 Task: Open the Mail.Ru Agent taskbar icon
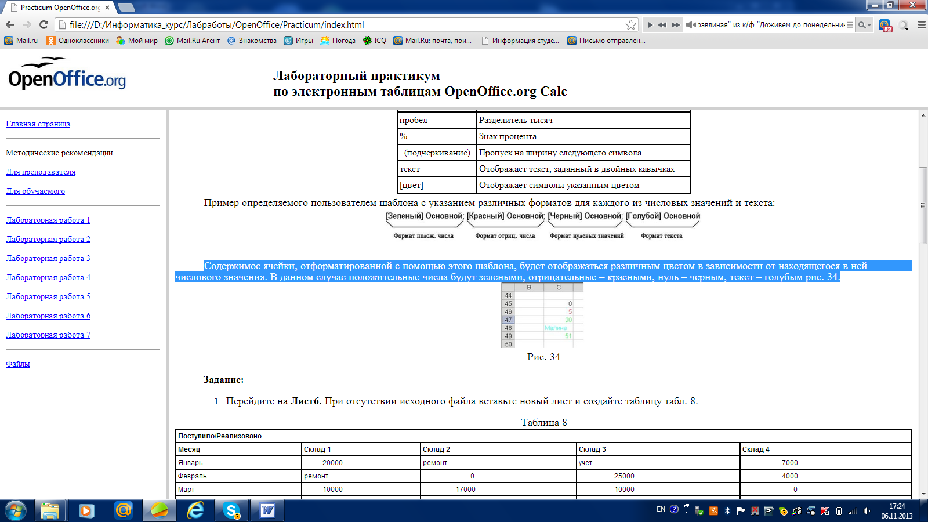[123, 510]
